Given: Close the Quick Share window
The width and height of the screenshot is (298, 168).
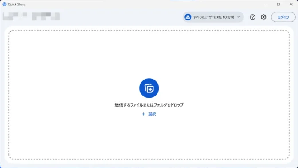Looking at the screenshot, I should pyautogui.click(x=291, y=4).
